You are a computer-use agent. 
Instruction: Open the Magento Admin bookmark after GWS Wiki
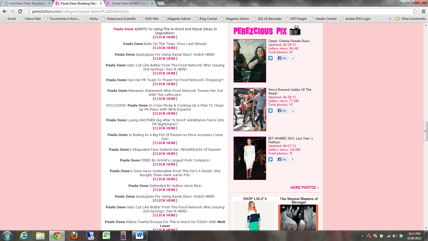pyautogui.click(x=179, y=19)
